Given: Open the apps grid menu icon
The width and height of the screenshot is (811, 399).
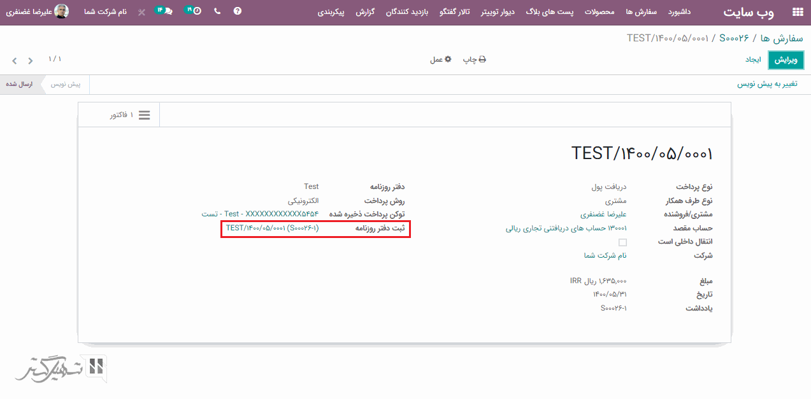Looking at the screenshot, I should (x=797, y=12).
